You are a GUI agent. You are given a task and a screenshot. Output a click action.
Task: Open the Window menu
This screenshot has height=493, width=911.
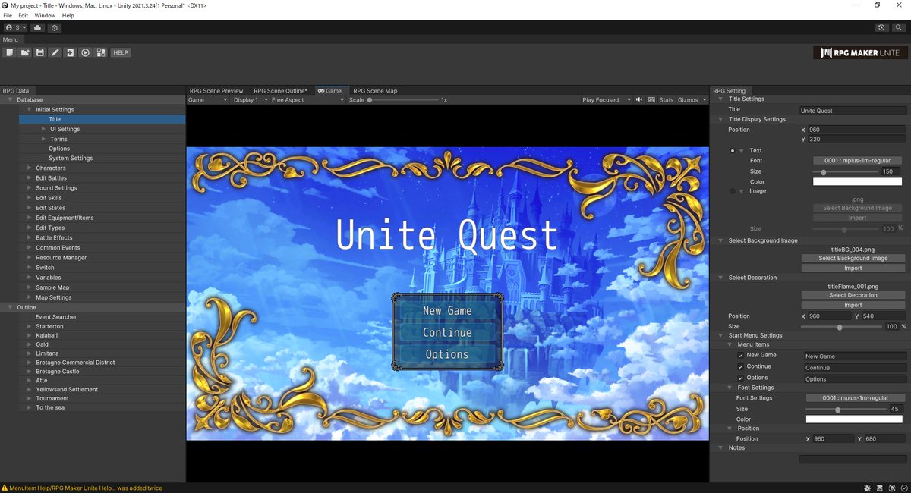[44, 15]
